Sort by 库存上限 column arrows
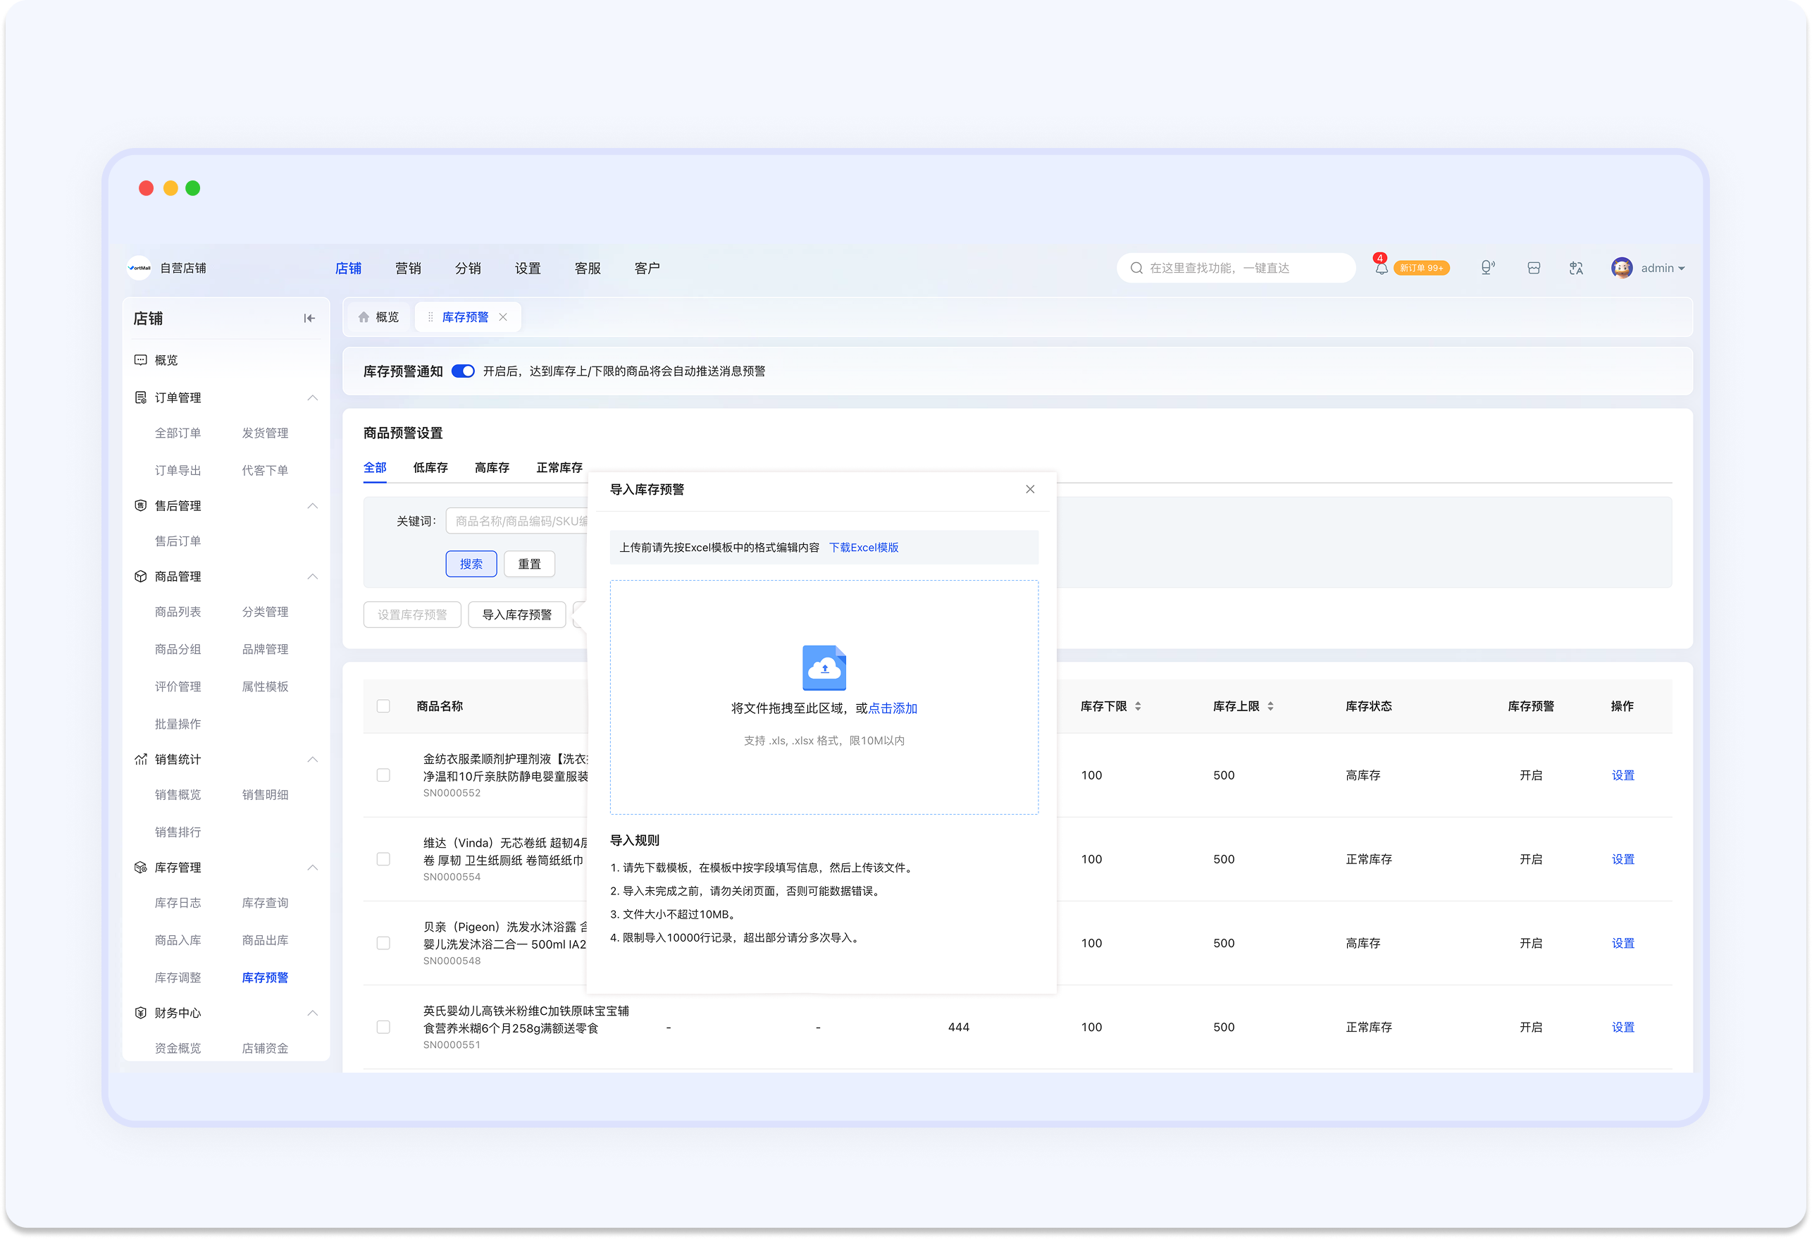Screen dimensions: 1812x1239 pos(1271,706)
